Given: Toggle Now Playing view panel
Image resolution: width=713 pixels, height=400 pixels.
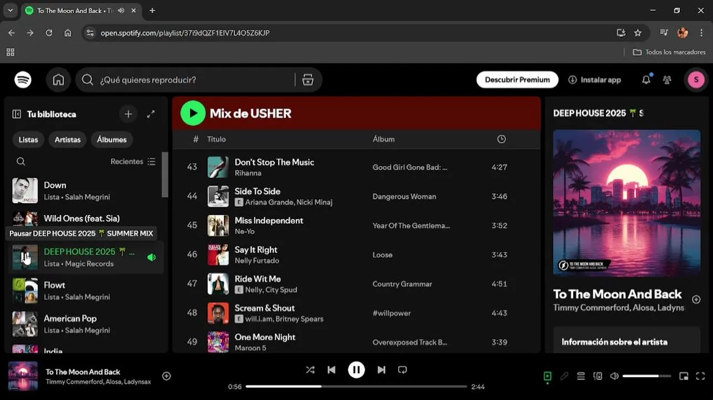Looking at the screenshot, I should (x=548, y=376).
